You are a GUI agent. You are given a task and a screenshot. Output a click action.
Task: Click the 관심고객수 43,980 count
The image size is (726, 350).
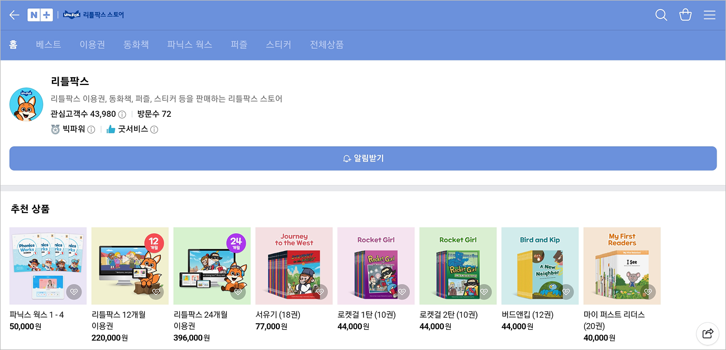[83, 115]
